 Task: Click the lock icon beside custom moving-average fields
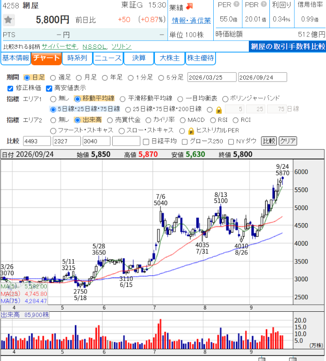pyautogui.click(x=219, y=110)
